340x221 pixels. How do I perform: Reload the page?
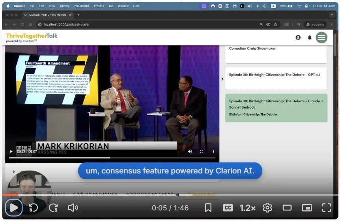click(22, 24)
